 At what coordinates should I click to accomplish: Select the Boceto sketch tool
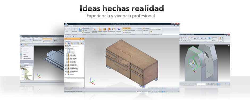[x=80, y=30]
